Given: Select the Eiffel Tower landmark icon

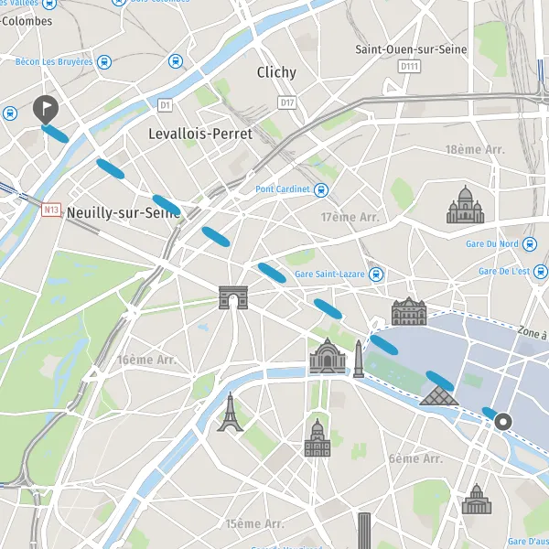Looking at the screenshot, I should (230, 412).
